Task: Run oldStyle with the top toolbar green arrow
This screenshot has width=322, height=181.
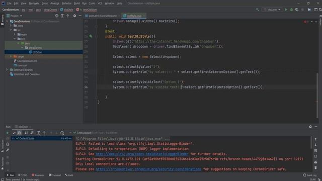Action: pyautogui.click(x=286, y=10)
